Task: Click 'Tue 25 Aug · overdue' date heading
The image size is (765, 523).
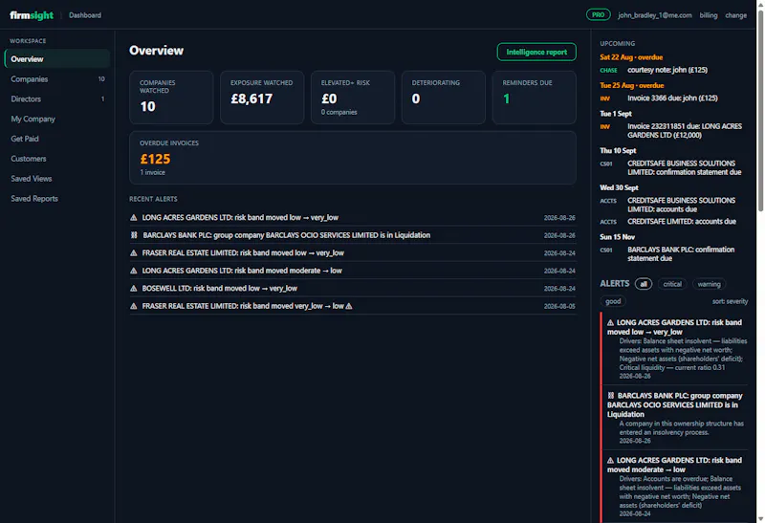Action: [x=631, y=85]
